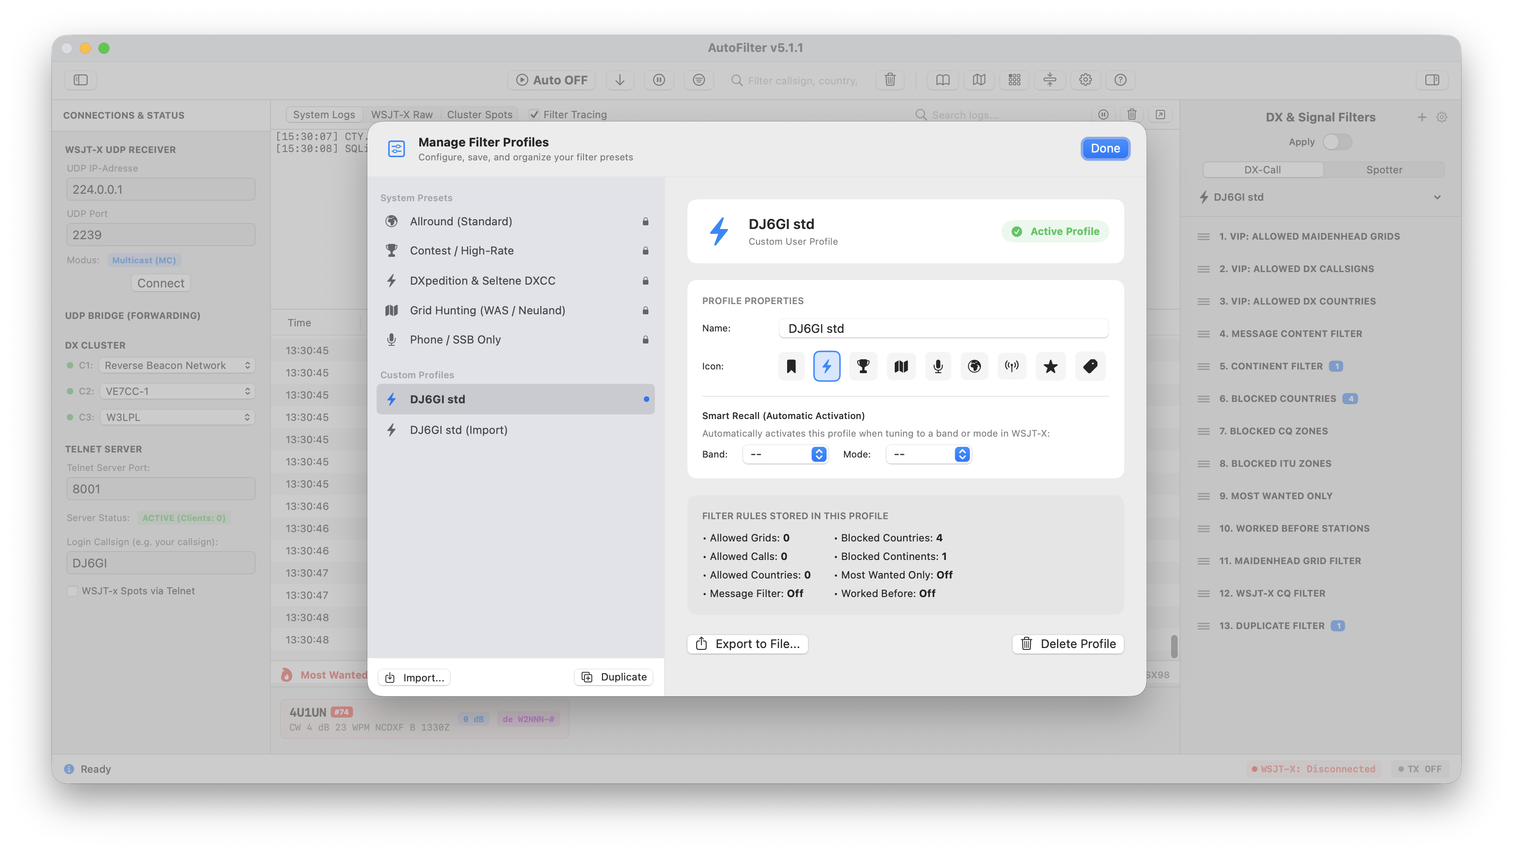Choose the trophy icon for the profile
1513x852 pixels.
point(863,366)
